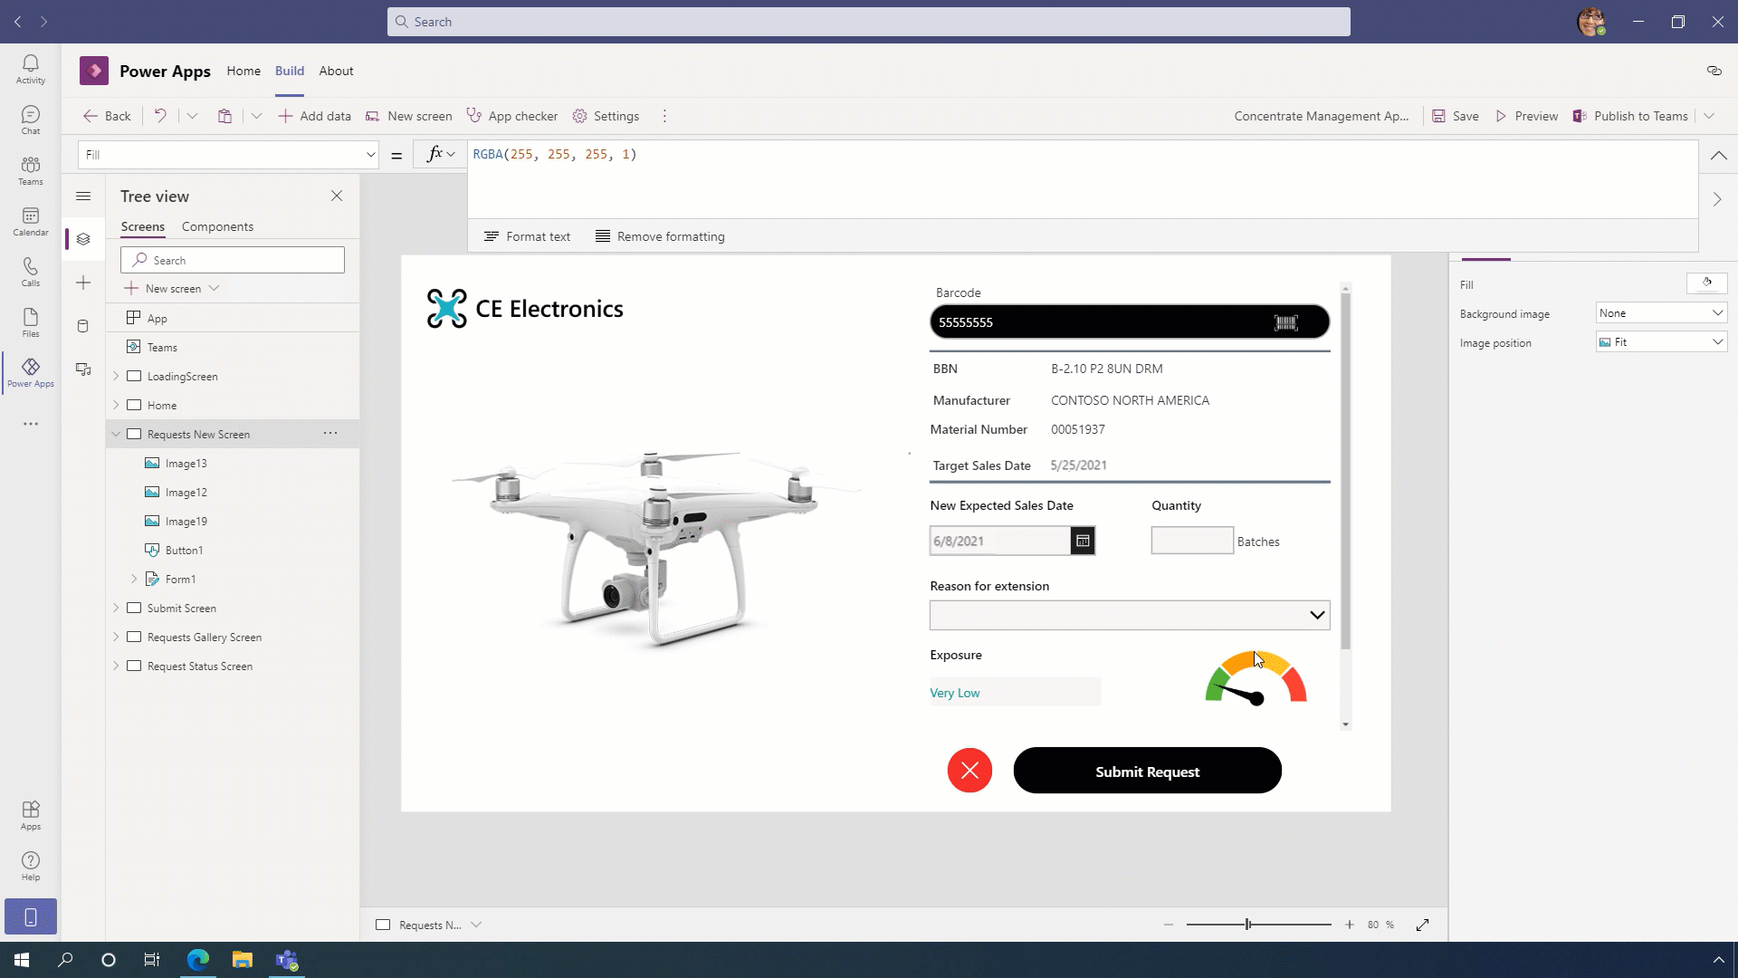The width and height of the screenshot is (1738, 978).
Task: Click the red cancel X icon
Action: (x=969, y=771)
